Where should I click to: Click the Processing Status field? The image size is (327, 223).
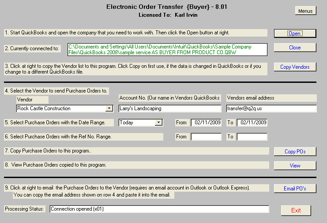tap(159, 209)
